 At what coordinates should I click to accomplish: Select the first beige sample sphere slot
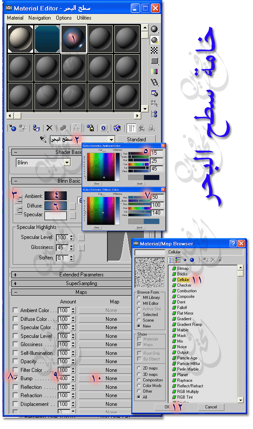coord(21,39)
